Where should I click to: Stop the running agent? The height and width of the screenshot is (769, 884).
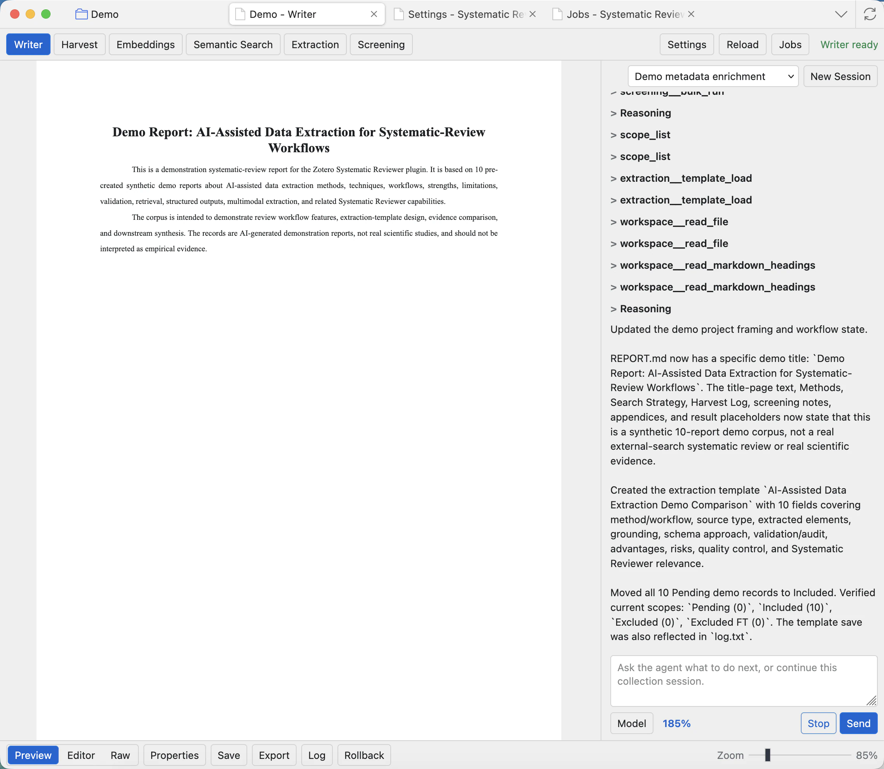click(x=818, y=724)
